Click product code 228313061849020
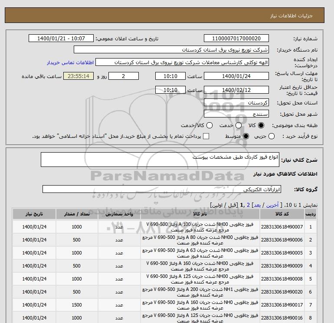Image resolution: width=334 pixels, height=323 pixels. pyautogui.click(x=282, y=292)
